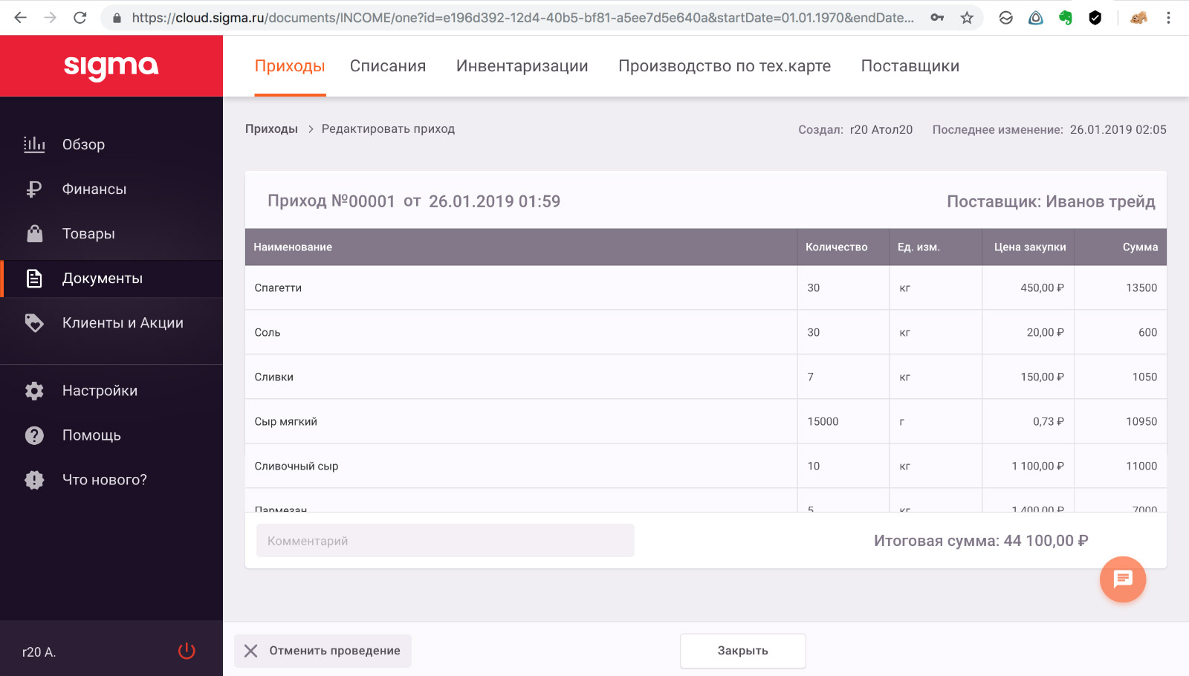Open the Evernote elephant extension
This screenshot has height=676, width=1189.
1066,18
